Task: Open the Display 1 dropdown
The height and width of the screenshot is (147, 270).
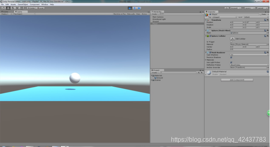Action: coord(6,14)
